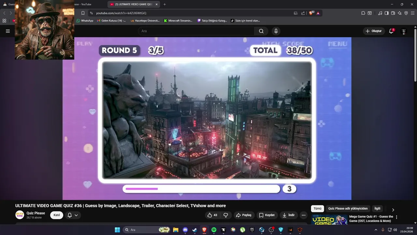Show hidden icons in the system tray
The width and height of the screenshot is (417, 235).
[376, 230]
